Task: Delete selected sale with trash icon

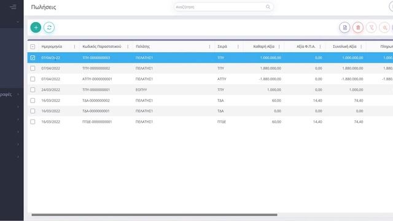Action: (x=358, y=28)
